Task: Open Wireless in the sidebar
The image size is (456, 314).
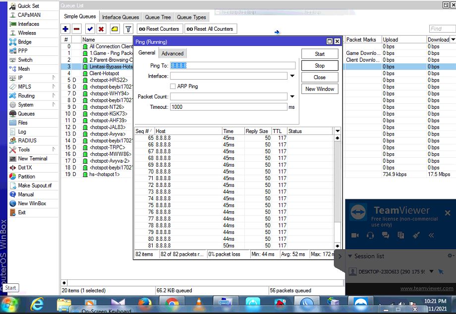Action: [x=27, y=33]
